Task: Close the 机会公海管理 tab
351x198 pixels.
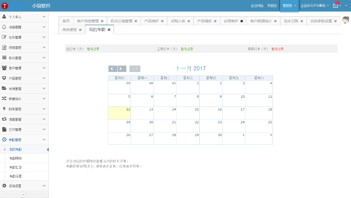Action: 136,21
